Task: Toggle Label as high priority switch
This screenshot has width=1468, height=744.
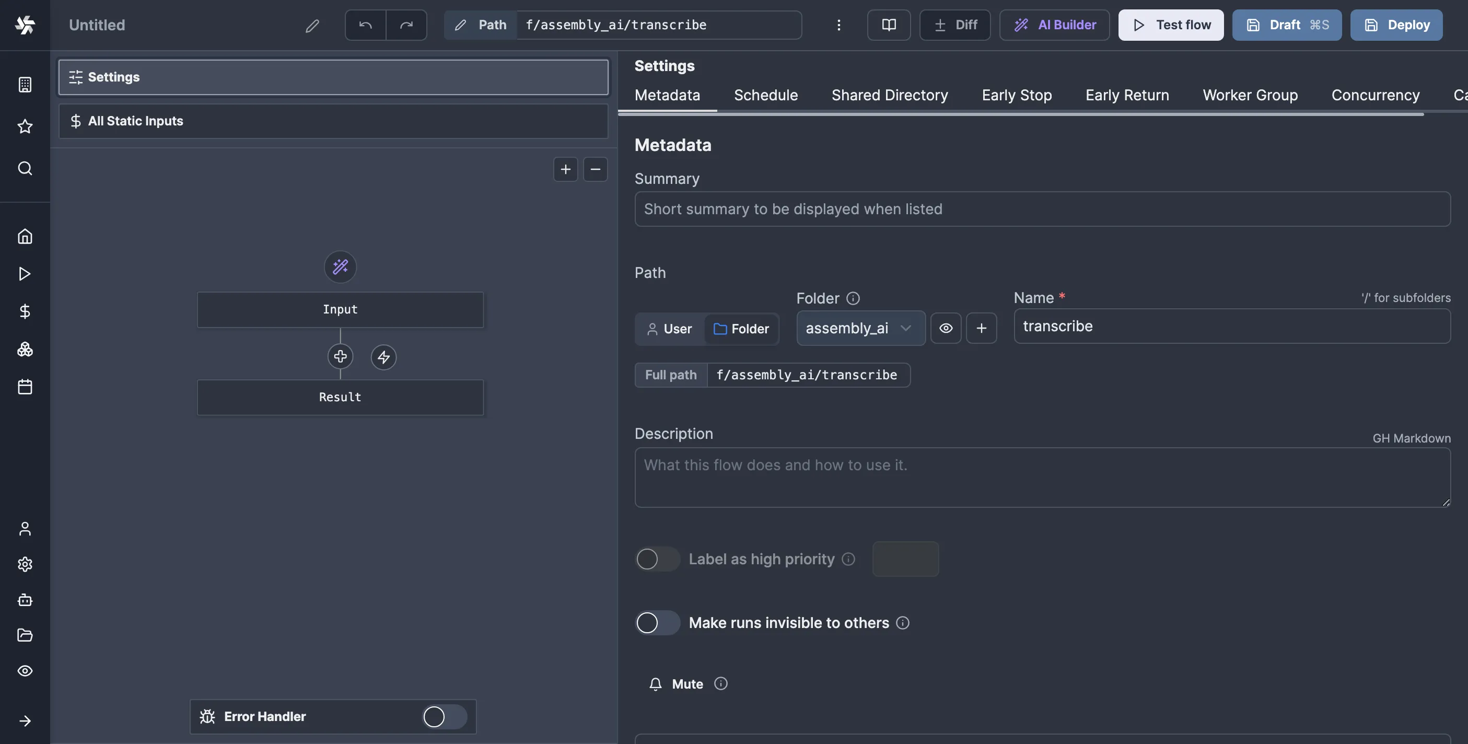Action: point(657,559)
